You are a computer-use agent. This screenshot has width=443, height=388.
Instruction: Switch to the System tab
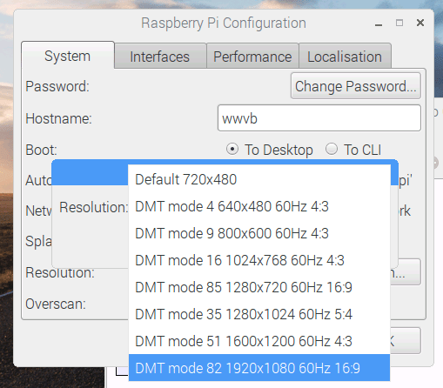[68, 56]
